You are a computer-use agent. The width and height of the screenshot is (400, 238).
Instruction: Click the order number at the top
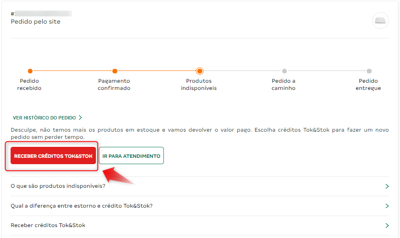tap(41, 14)
